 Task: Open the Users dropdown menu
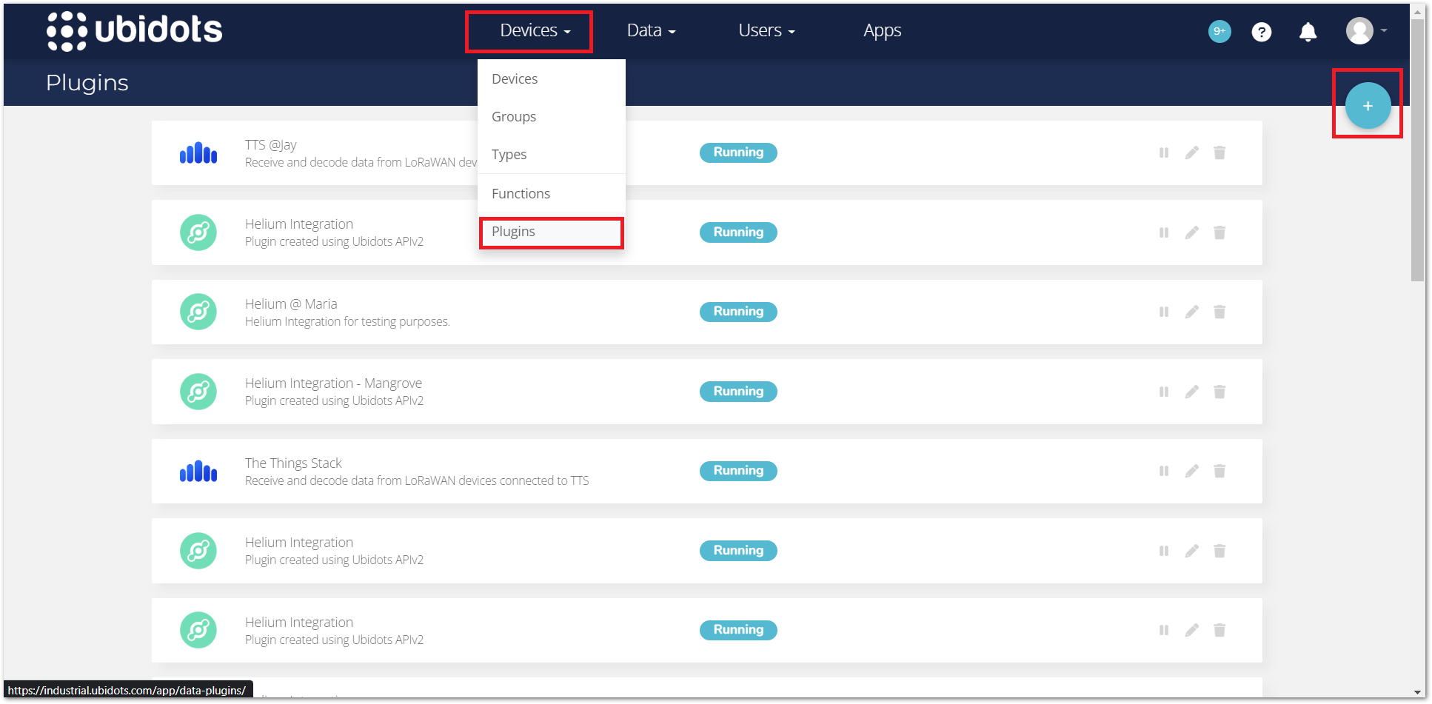pos(766,30)
